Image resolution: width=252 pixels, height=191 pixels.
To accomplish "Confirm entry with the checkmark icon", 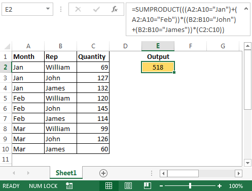I will click(x=96, y=9).
